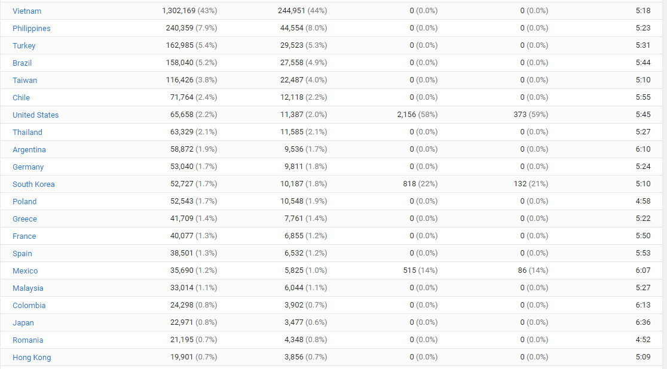667x369 pixels.
Task: Open the Vietnam country link
Action: (x=27, y=11)
